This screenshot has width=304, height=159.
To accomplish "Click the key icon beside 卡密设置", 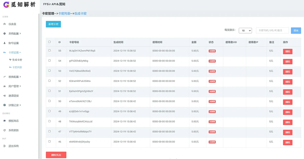I will pos(5,52).
